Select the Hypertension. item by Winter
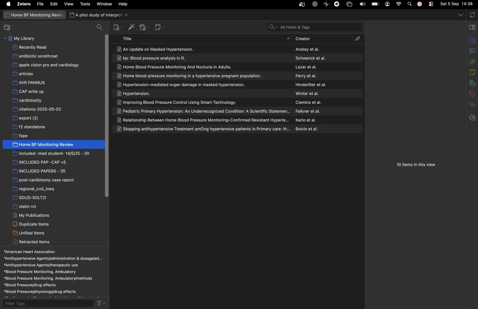Viewport: 478px width, 309px height. click(237, 94)
